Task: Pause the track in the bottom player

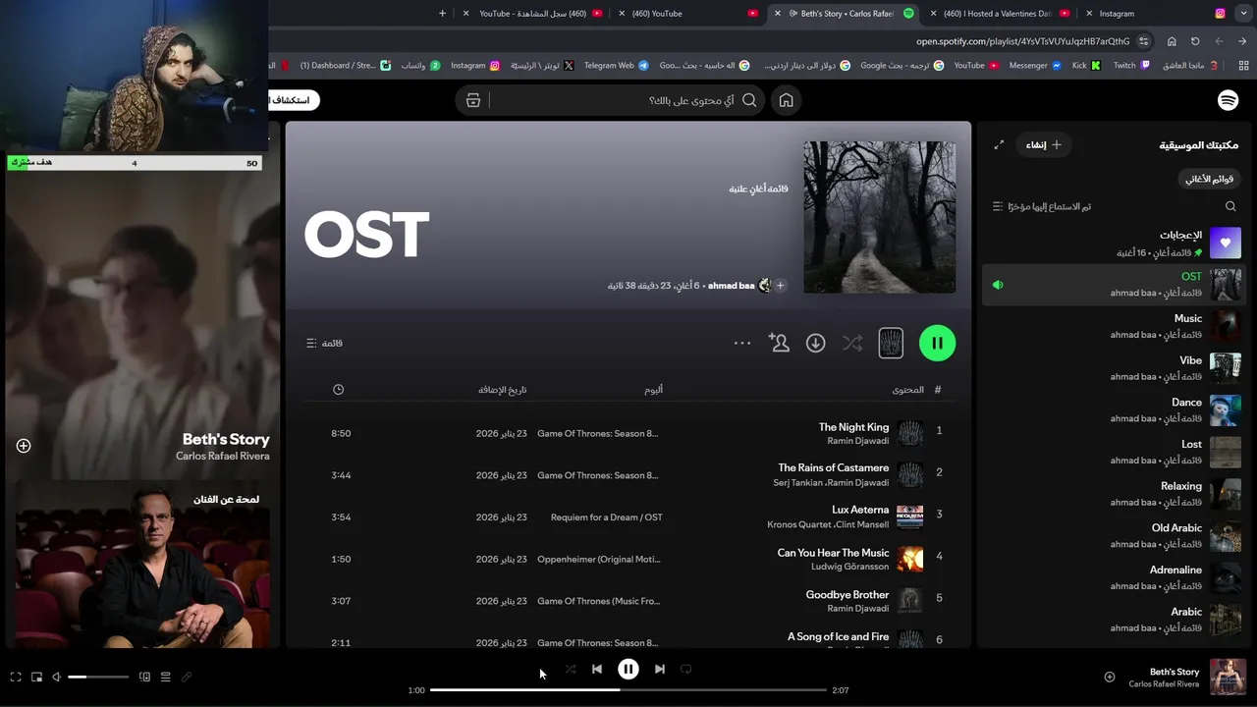Action: [x=628, y=669]
